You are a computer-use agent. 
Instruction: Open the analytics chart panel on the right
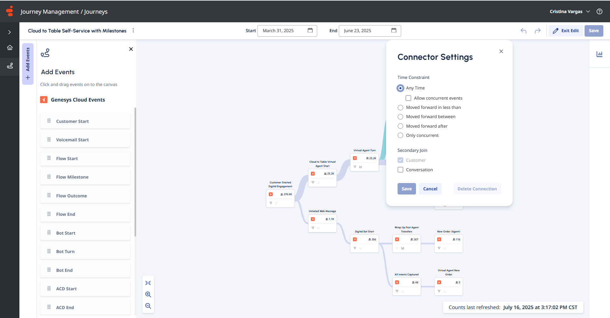599,54
